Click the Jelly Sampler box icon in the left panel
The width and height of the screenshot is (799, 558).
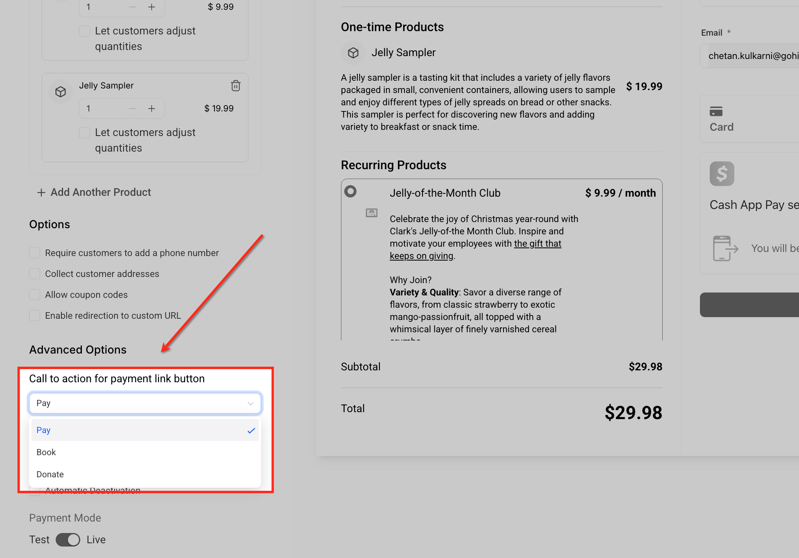click(61, 92)
